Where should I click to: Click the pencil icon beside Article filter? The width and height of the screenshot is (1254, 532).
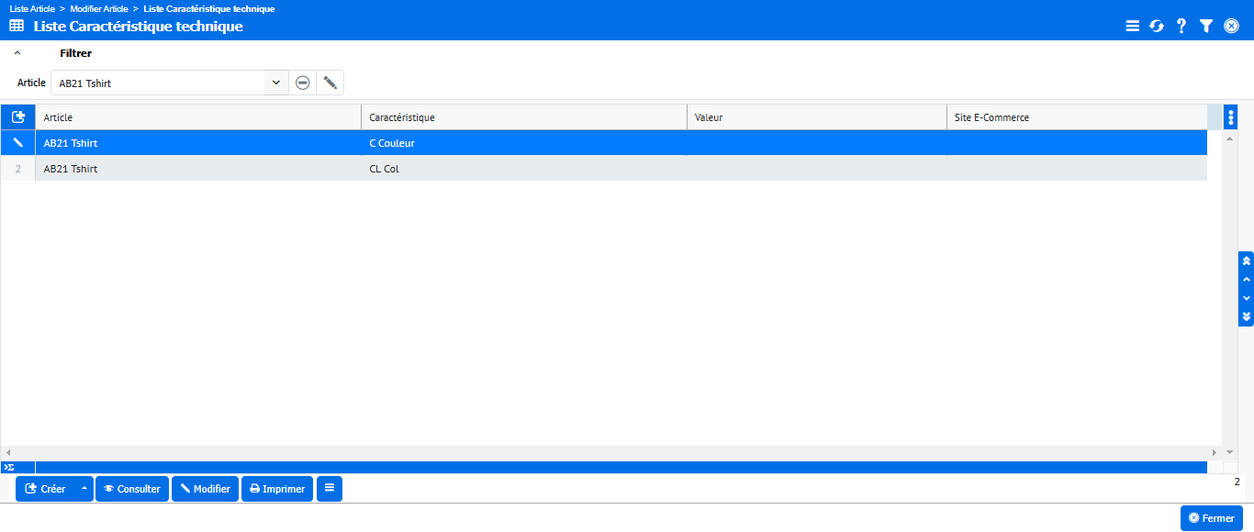point(330,83)
